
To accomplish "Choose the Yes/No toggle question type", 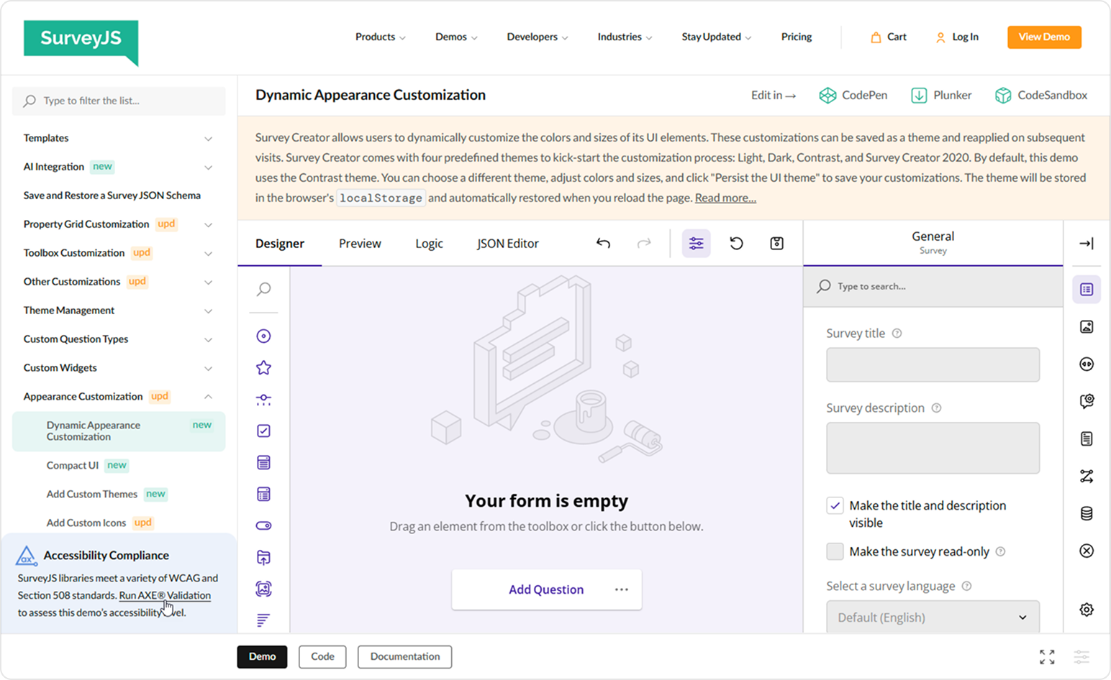I will (x=263, y=525).
